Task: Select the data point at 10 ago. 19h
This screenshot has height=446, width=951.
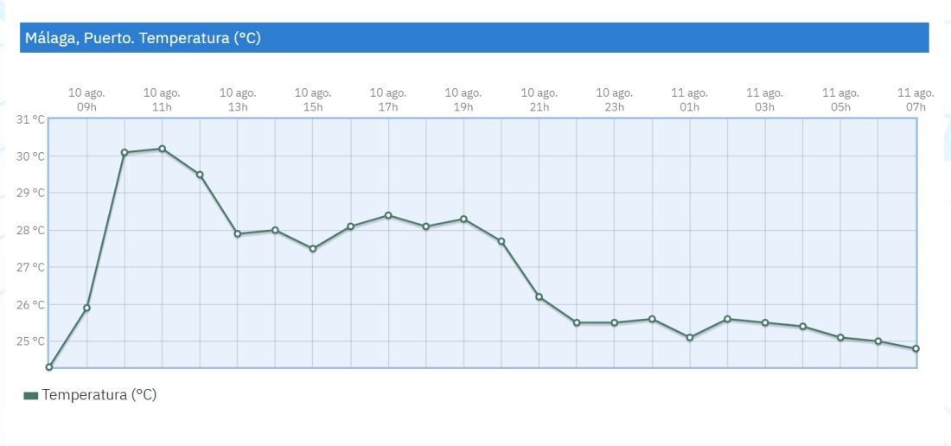Action: click(x=463, y=219)
